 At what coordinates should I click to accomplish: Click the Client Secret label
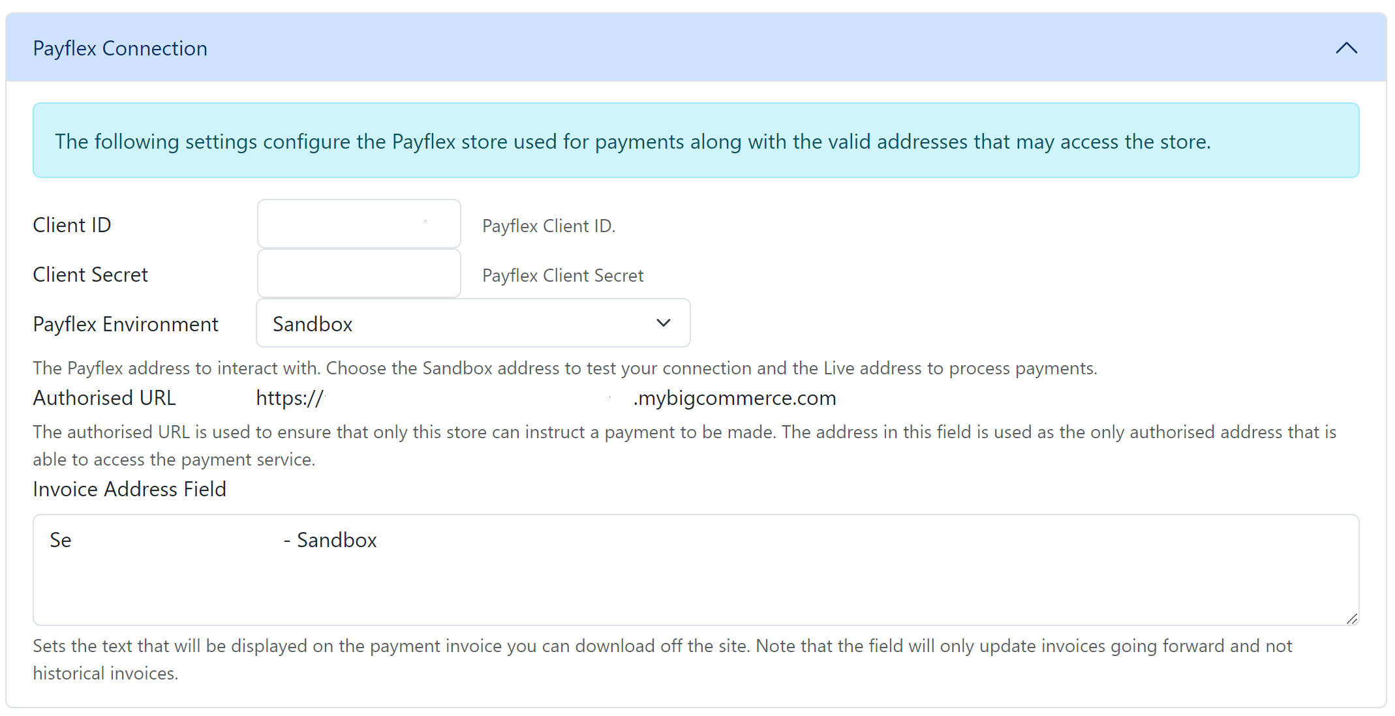[90, 275]
